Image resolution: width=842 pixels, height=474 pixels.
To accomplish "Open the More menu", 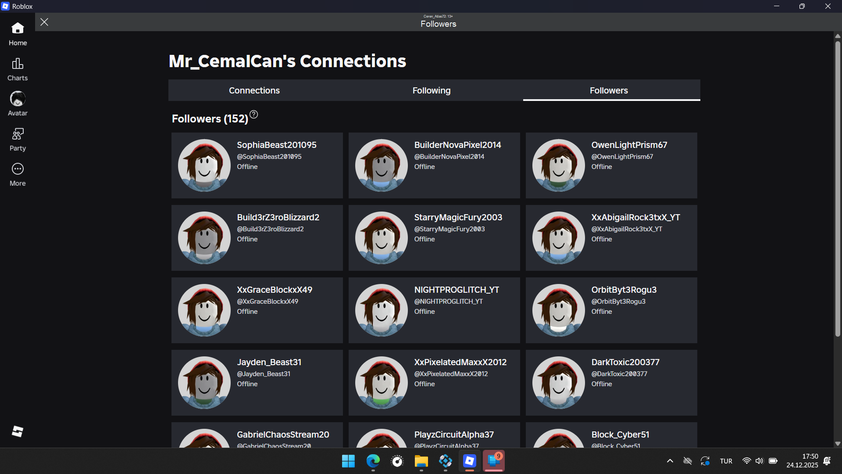I will [18, 175].
